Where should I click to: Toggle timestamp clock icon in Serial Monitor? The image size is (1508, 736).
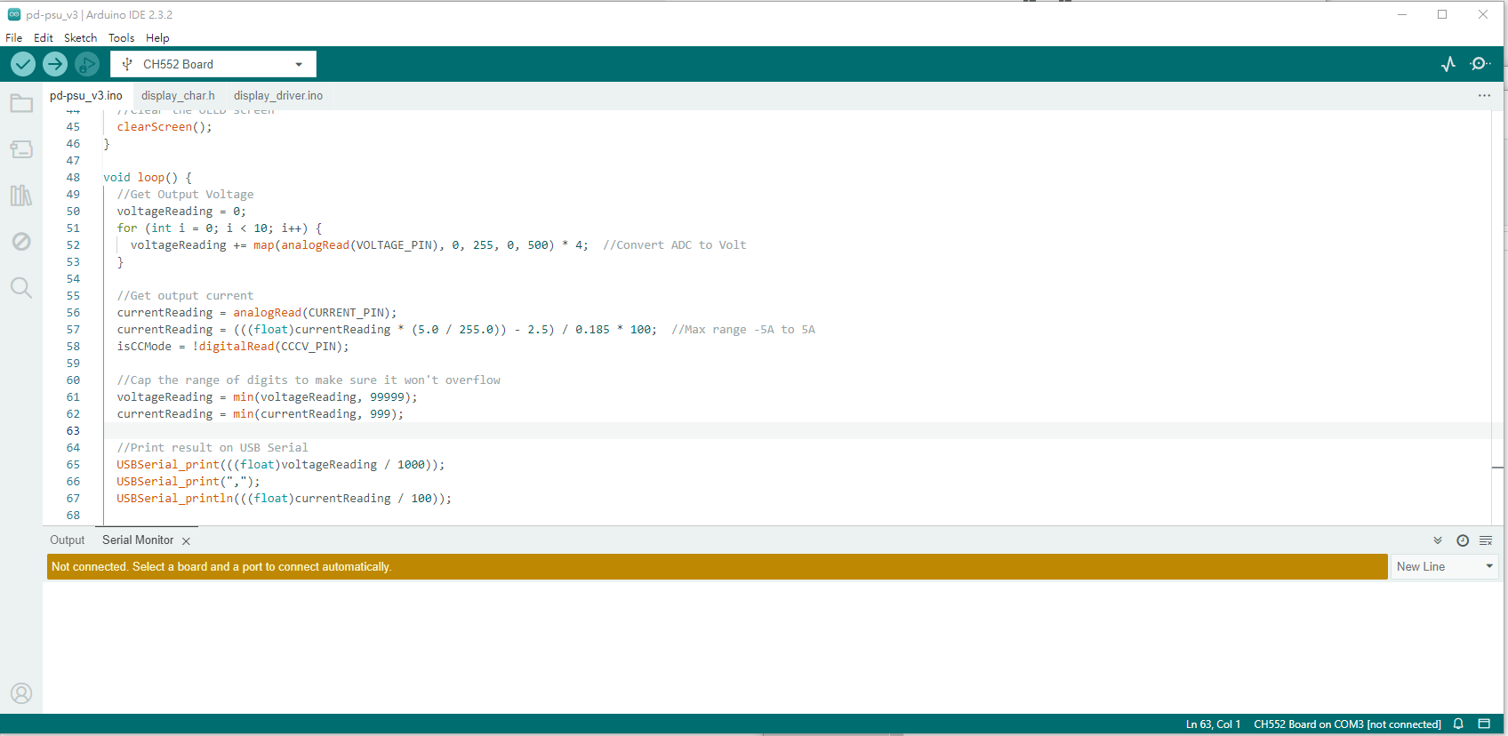click(x=1463, y=540)
